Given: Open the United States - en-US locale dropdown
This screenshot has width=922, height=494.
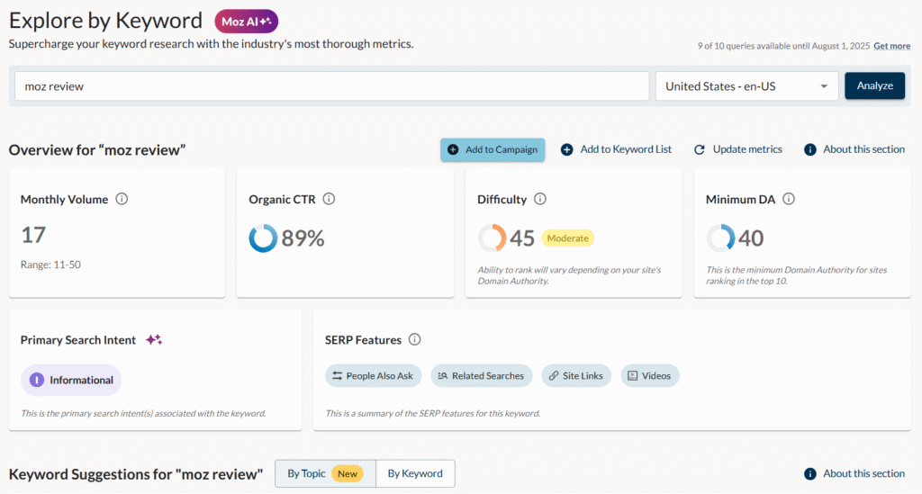Looking at the screenshot, I should tap(746, 86).
